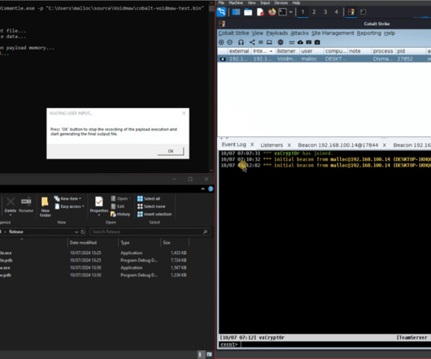Open the Site Management menu

pos(333,33)
